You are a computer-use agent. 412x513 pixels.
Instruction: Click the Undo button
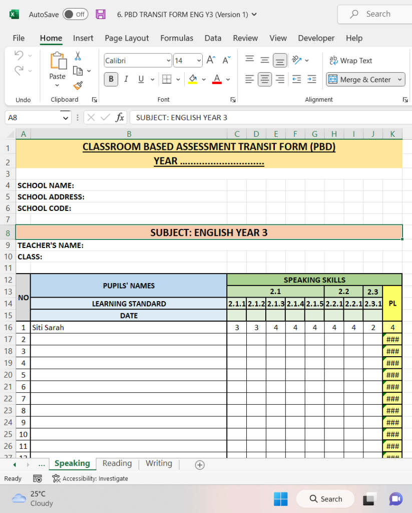pyautogui.click(x=18, y=56)
